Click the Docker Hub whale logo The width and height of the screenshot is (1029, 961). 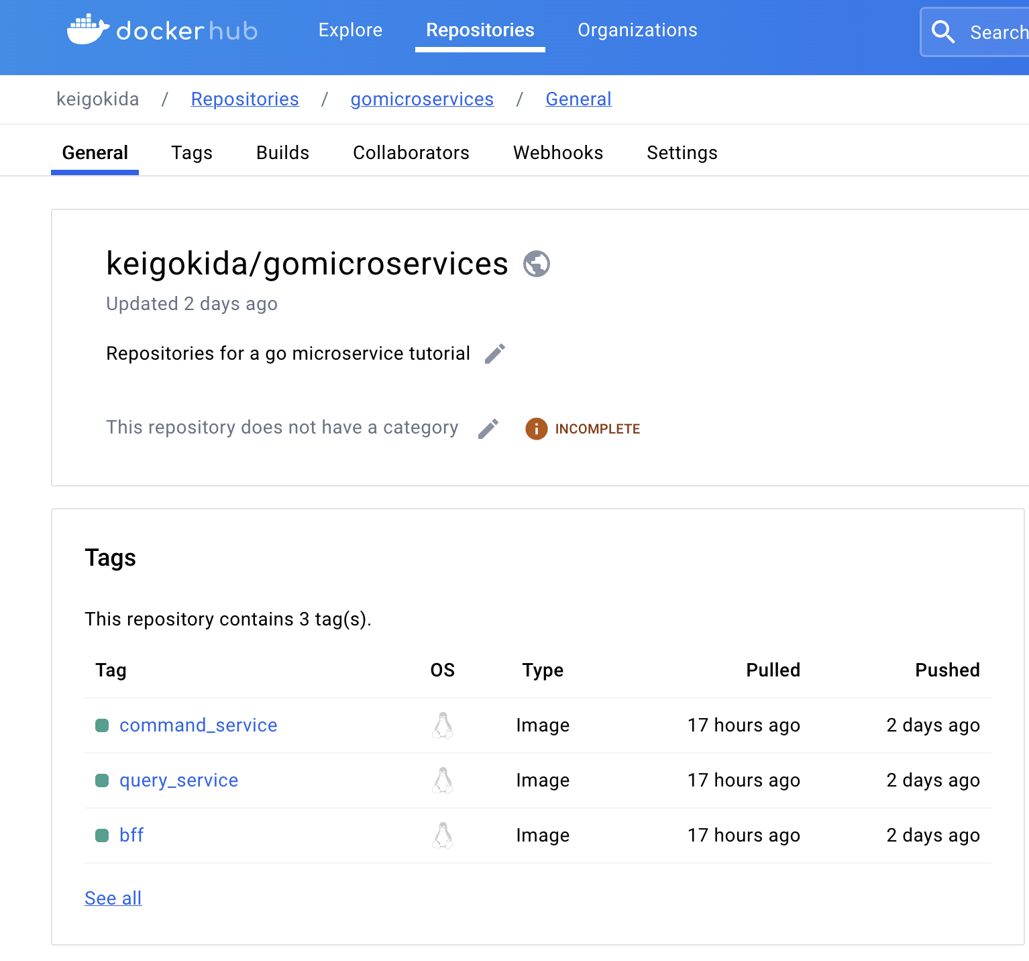click(x=89, y=30)
